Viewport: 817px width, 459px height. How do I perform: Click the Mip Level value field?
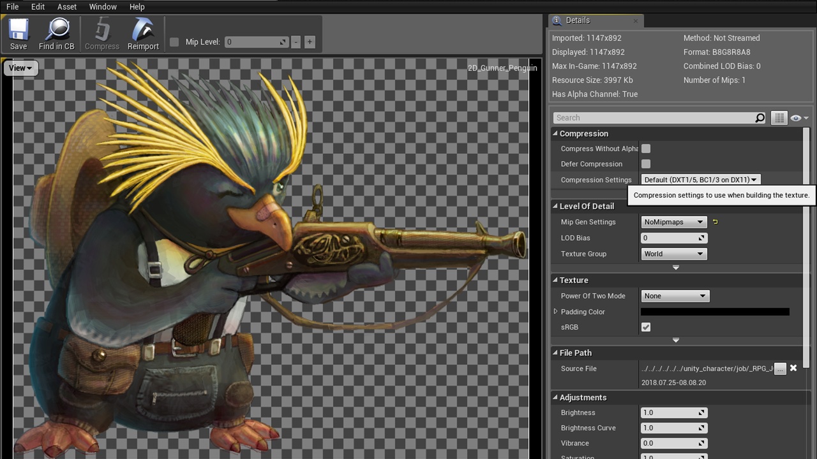click(x=256, y=42)
